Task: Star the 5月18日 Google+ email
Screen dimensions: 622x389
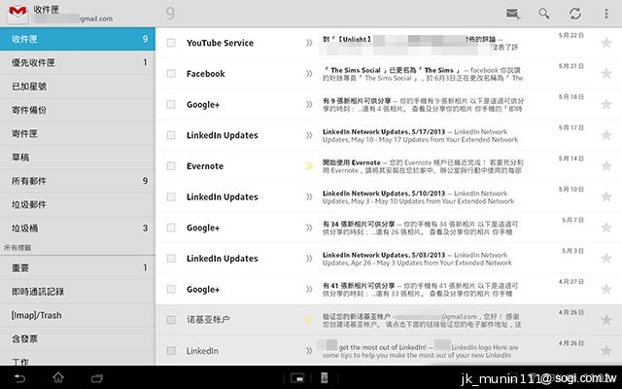Action: click(606, 104)
